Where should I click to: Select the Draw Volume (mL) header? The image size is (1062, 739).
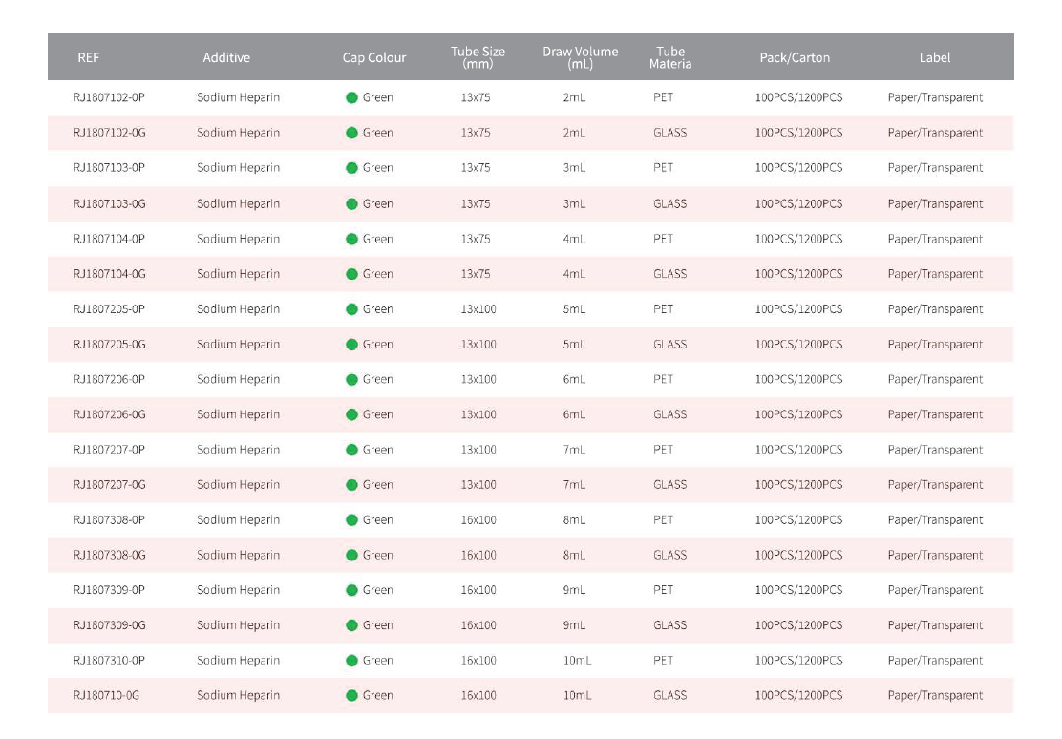580,57
